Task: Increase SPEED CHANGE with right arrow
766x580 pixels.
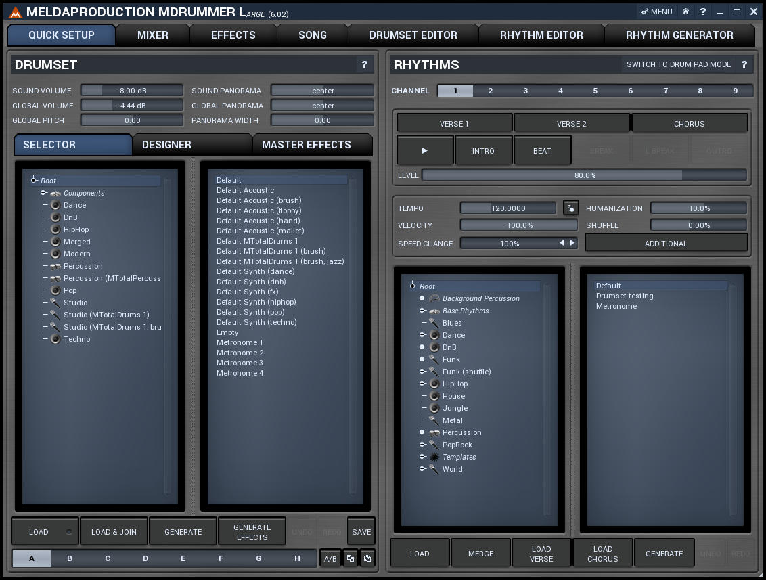Action: click(572, 243)
